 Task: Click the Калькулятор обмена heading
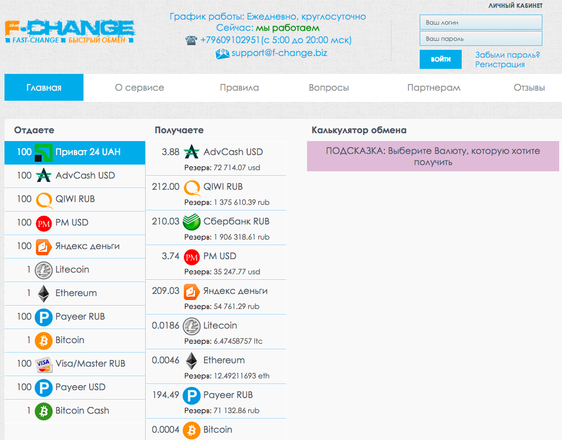click(359, 130)
